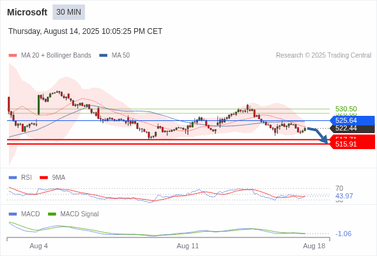Click the MACD legend blue swatch

(x=13, y=214)
